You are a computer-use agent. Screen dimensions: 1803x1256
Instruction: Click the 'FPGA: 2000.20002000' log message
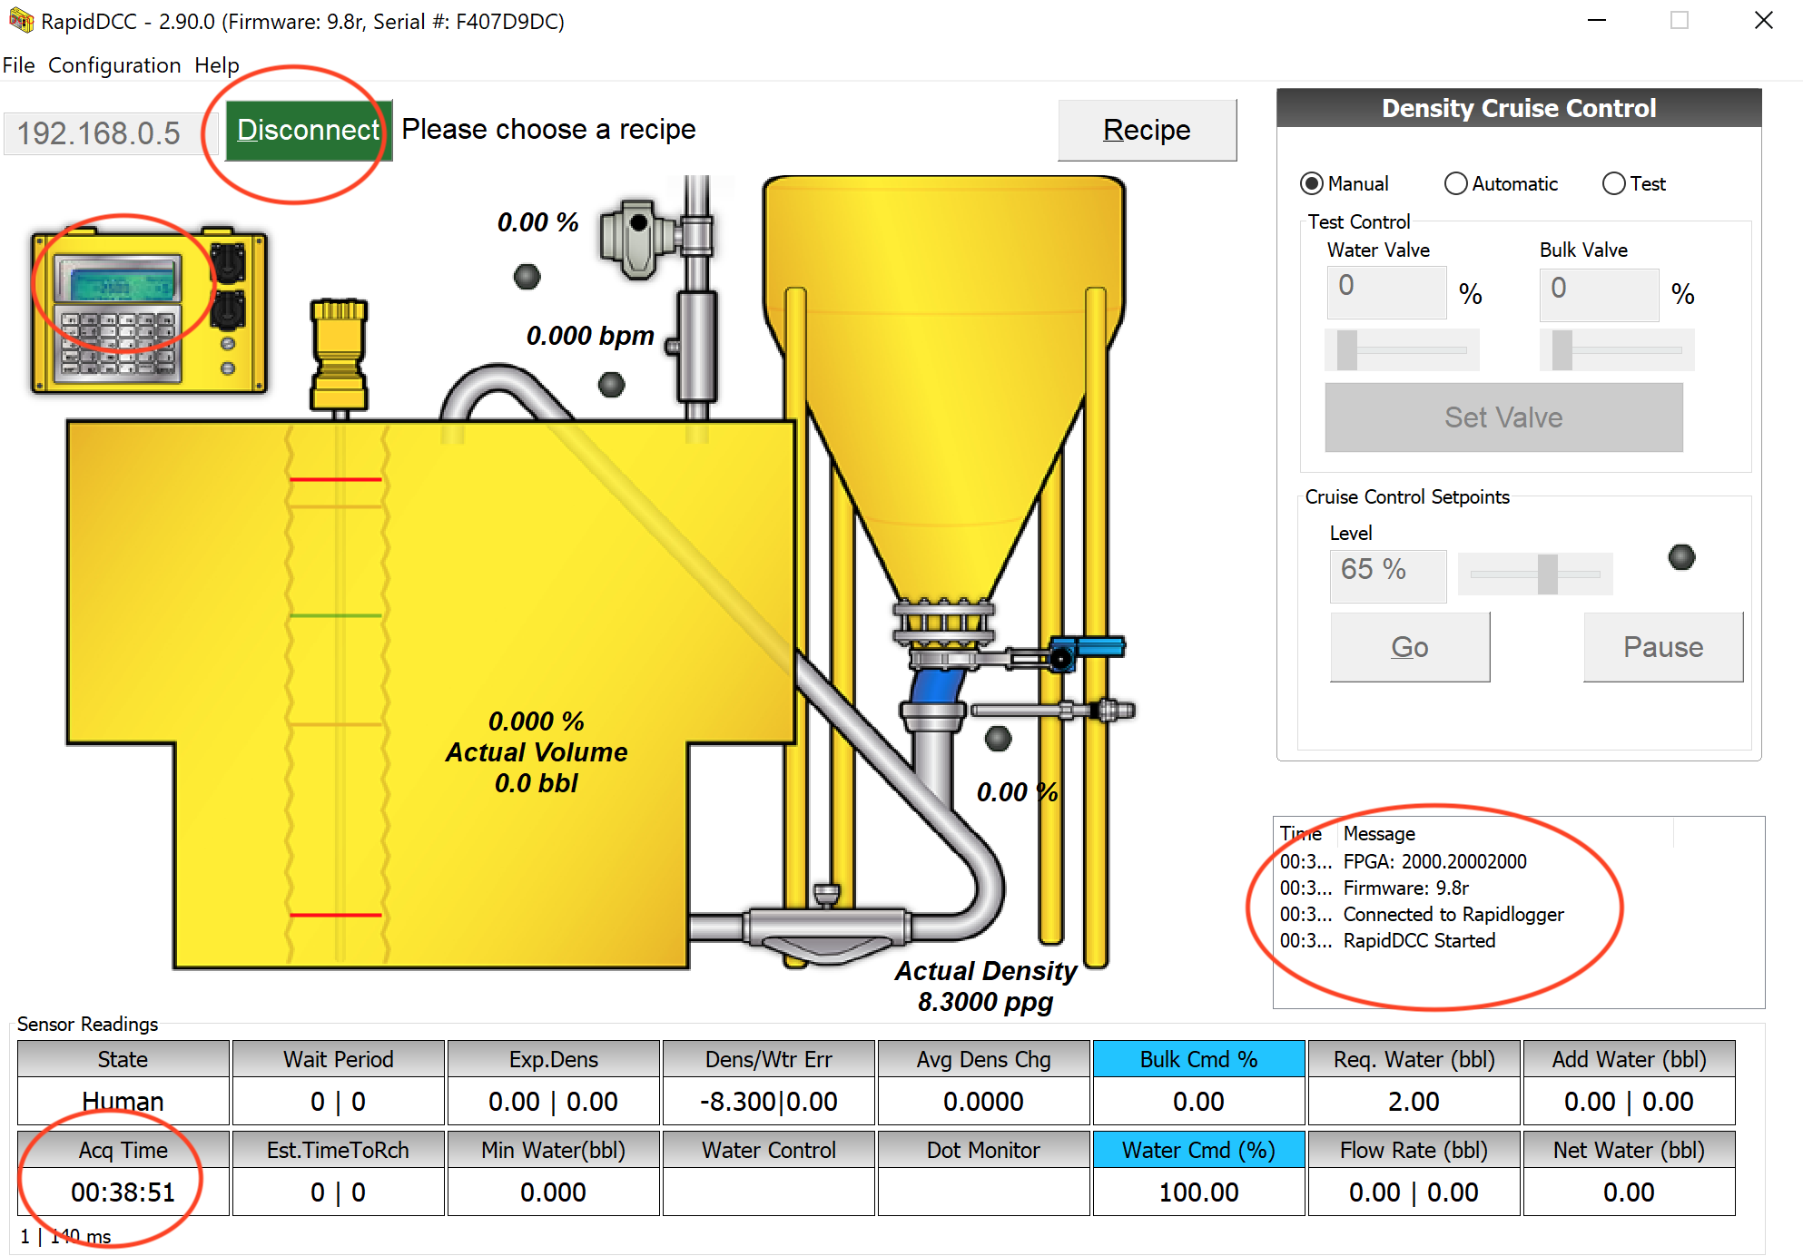(x=1434, y=861)
